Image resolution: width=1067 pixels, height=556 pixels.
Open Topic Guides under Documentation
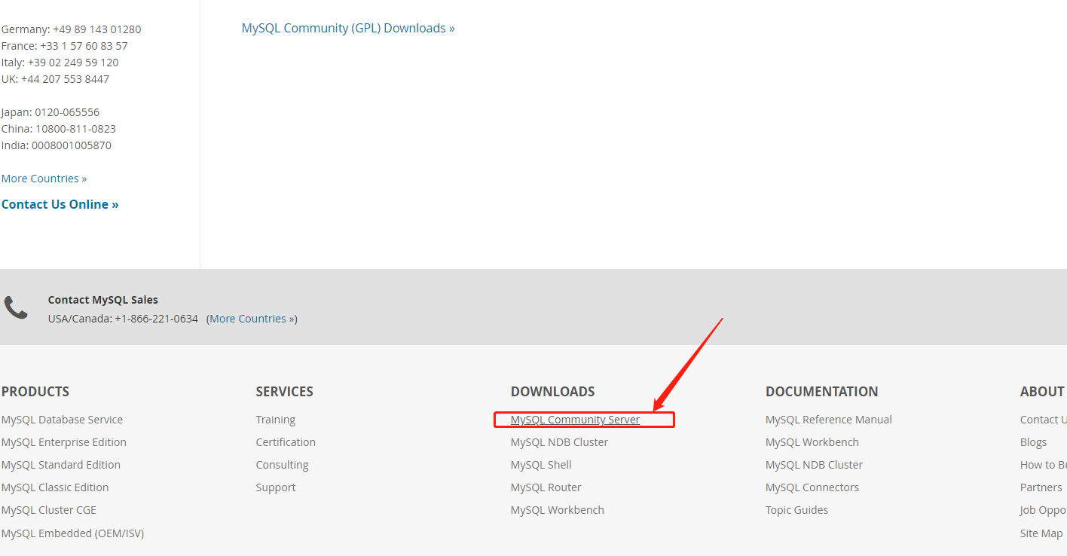pos(796,510)
